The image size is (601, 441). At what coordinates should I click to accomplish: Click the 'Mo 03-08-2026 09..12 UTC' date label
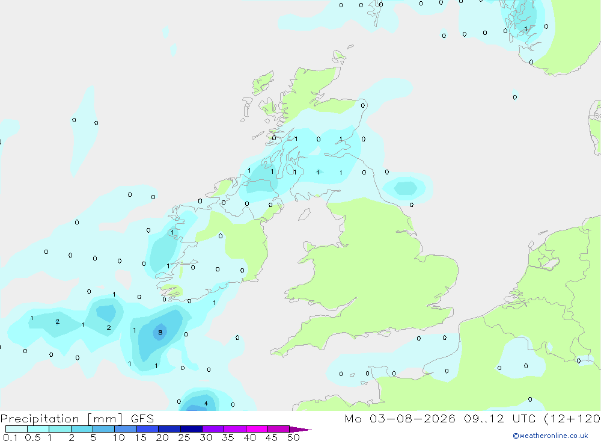(x=440, y=419)
